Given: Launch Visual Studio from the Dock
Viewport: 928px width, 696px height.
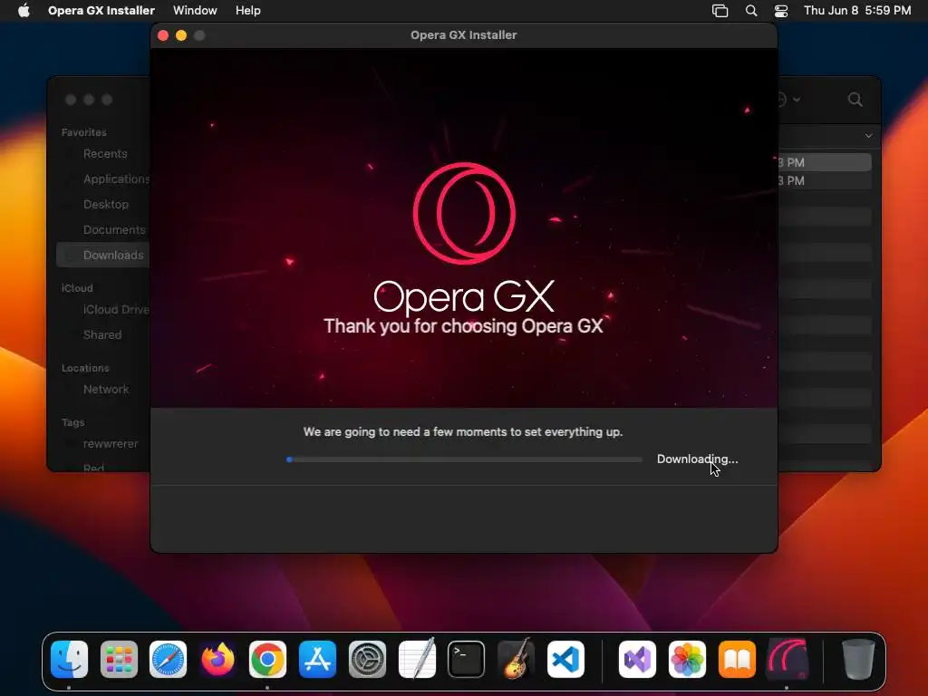Looking at the screenshot, I should pyautogui.click(x=637, y=660).
